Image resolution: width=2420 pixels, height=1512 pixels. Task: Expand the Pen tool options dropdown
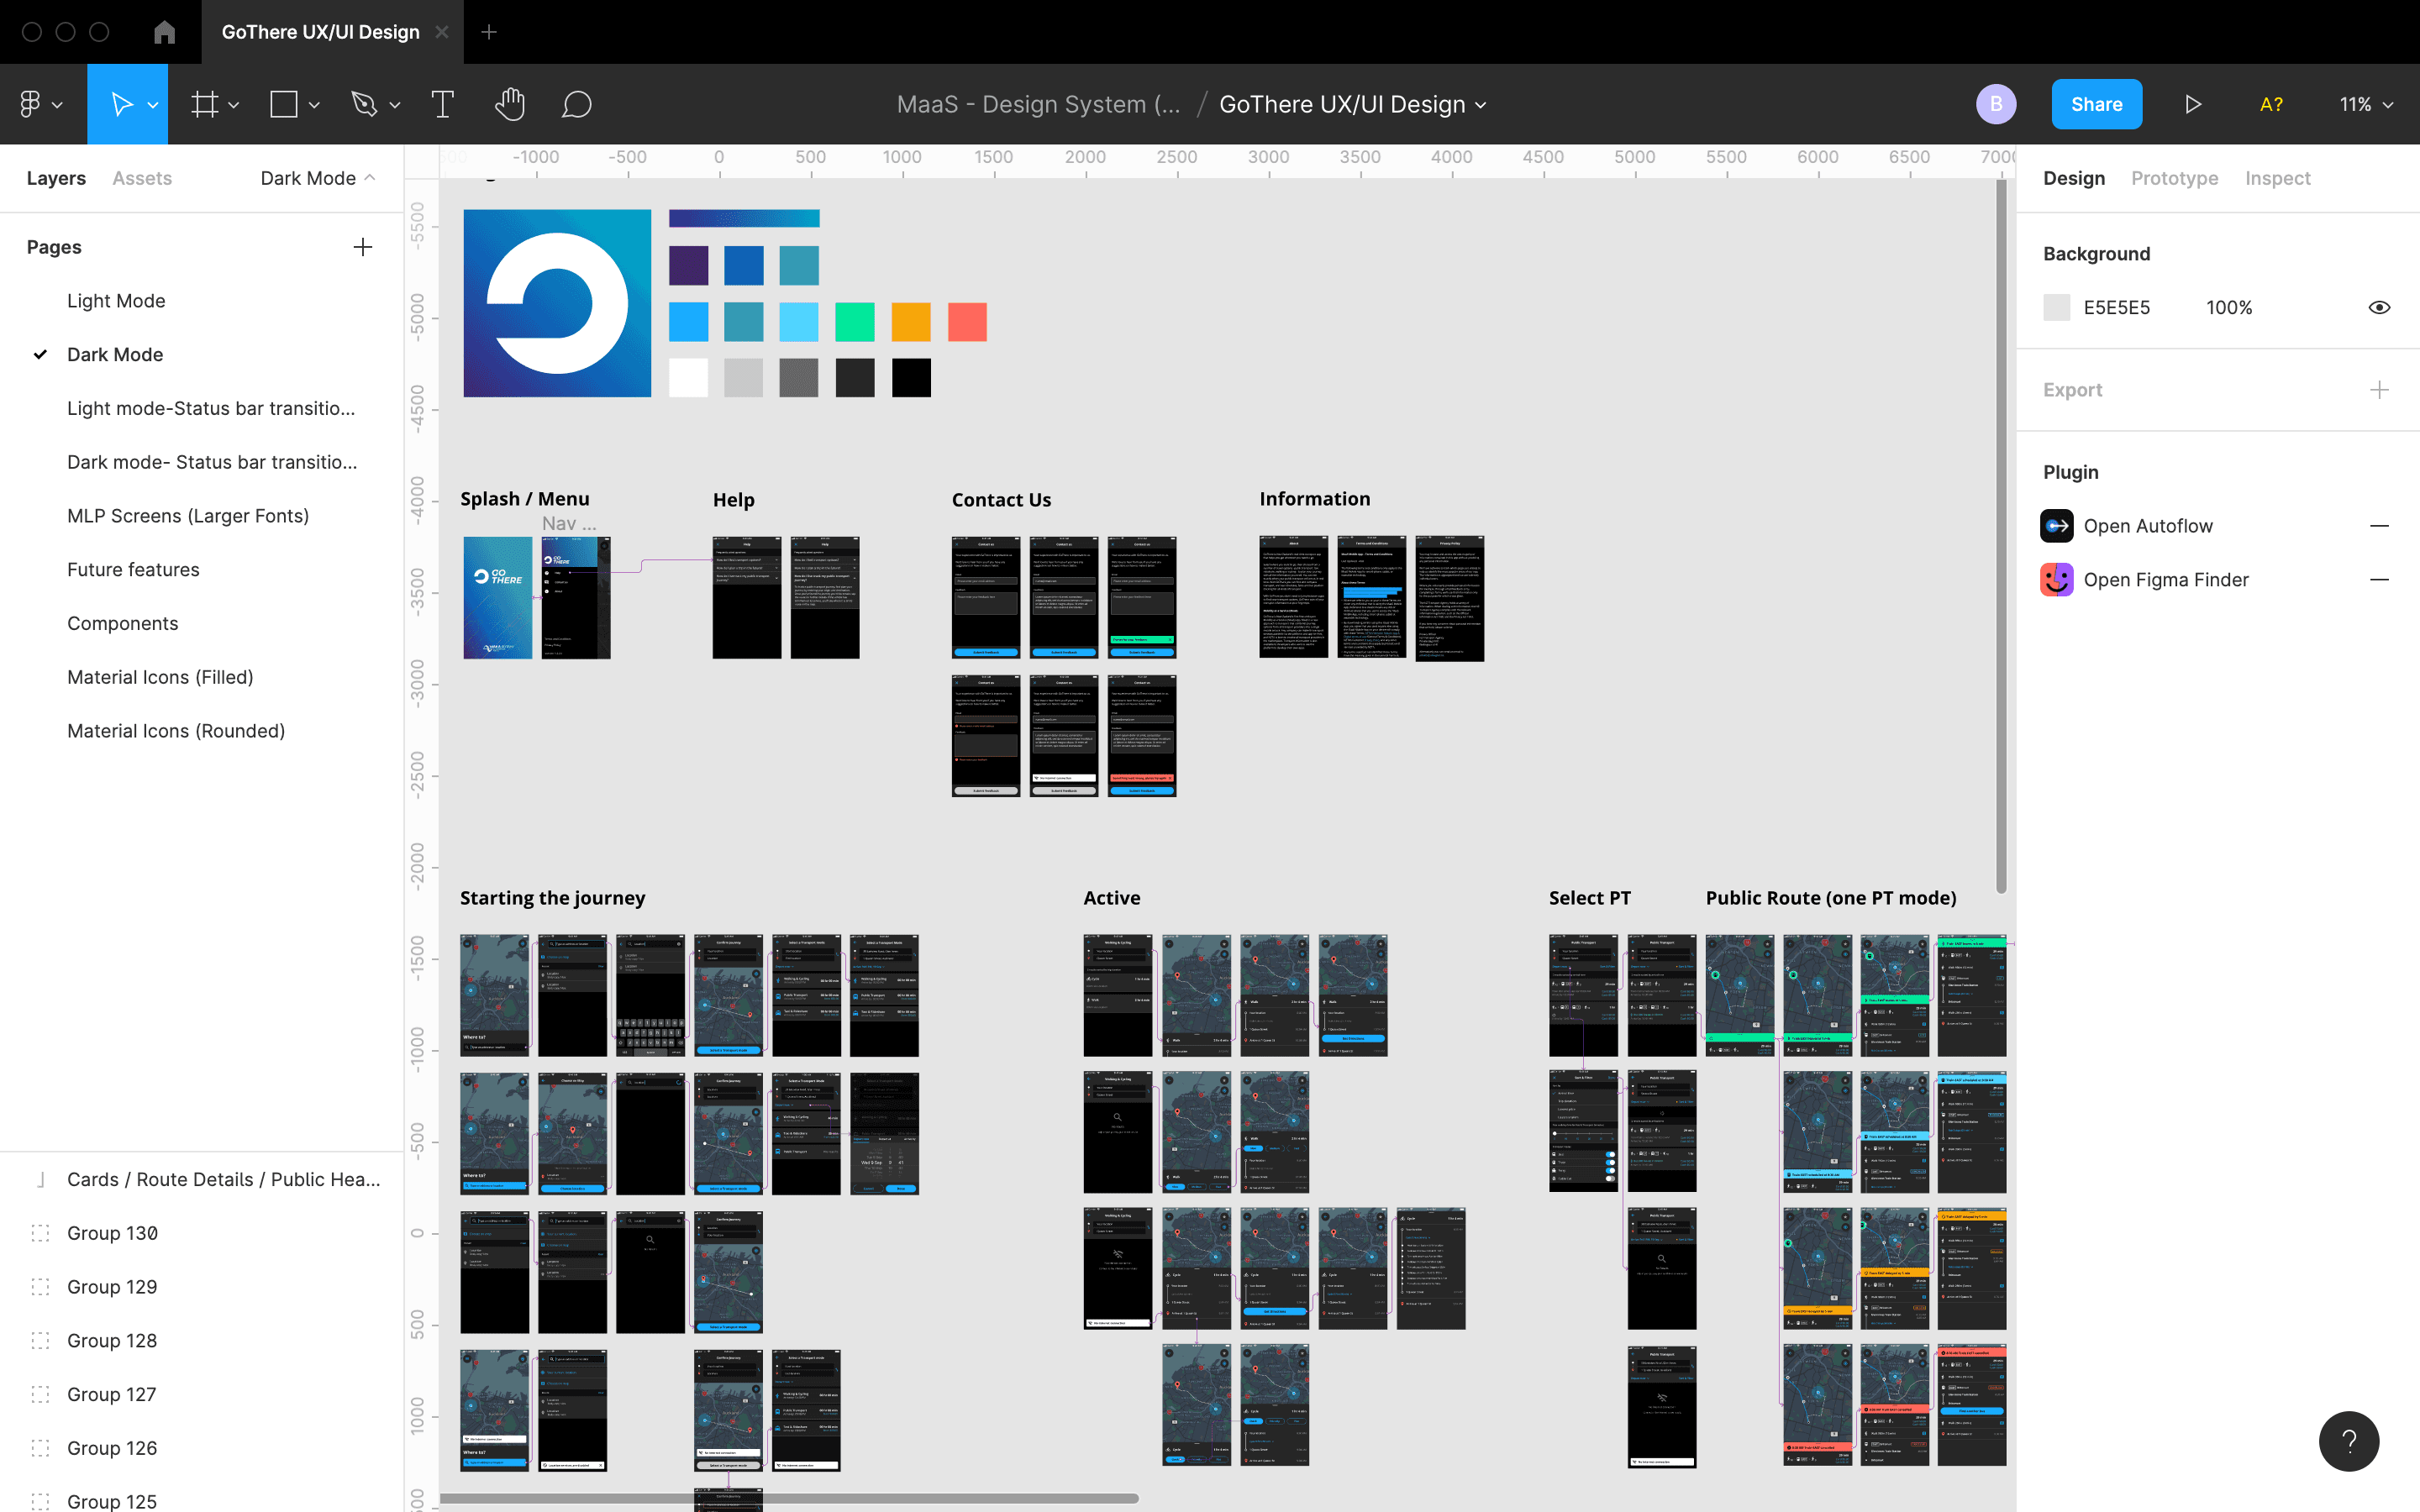[395, 105]
